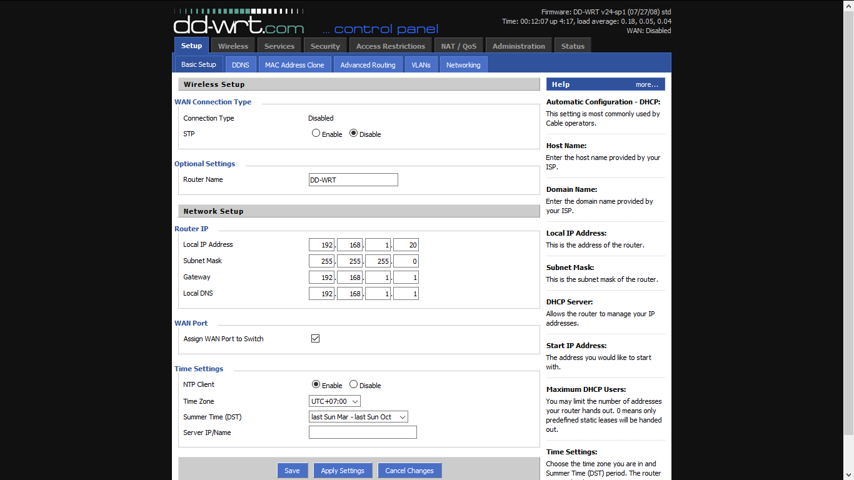
Task: Click the 'Start IP Address:' help heading
Action: point(576,346)
